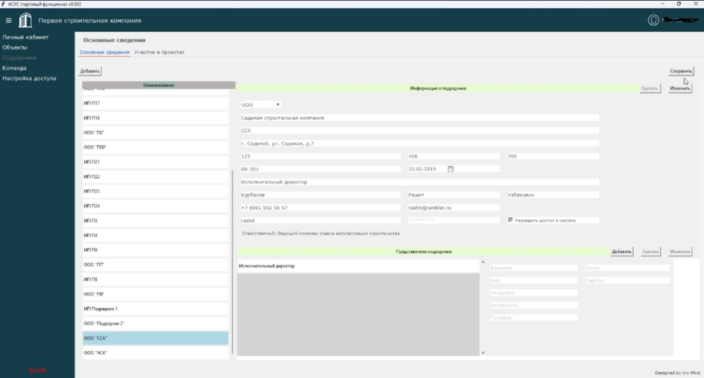Select 'ИП П6' in contractor list
704x378 pixels.
[x=155, y=250]
